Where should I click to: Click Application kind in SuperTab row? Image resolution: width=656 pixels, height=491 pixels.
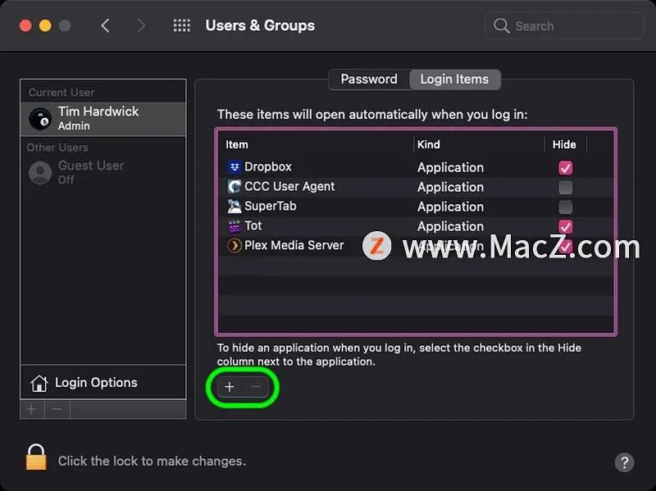tap(450, 207)
